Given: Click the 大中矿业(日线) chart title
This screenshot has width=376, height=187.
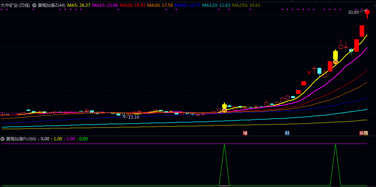Looking at the screenshot, I should click(15, 5).
